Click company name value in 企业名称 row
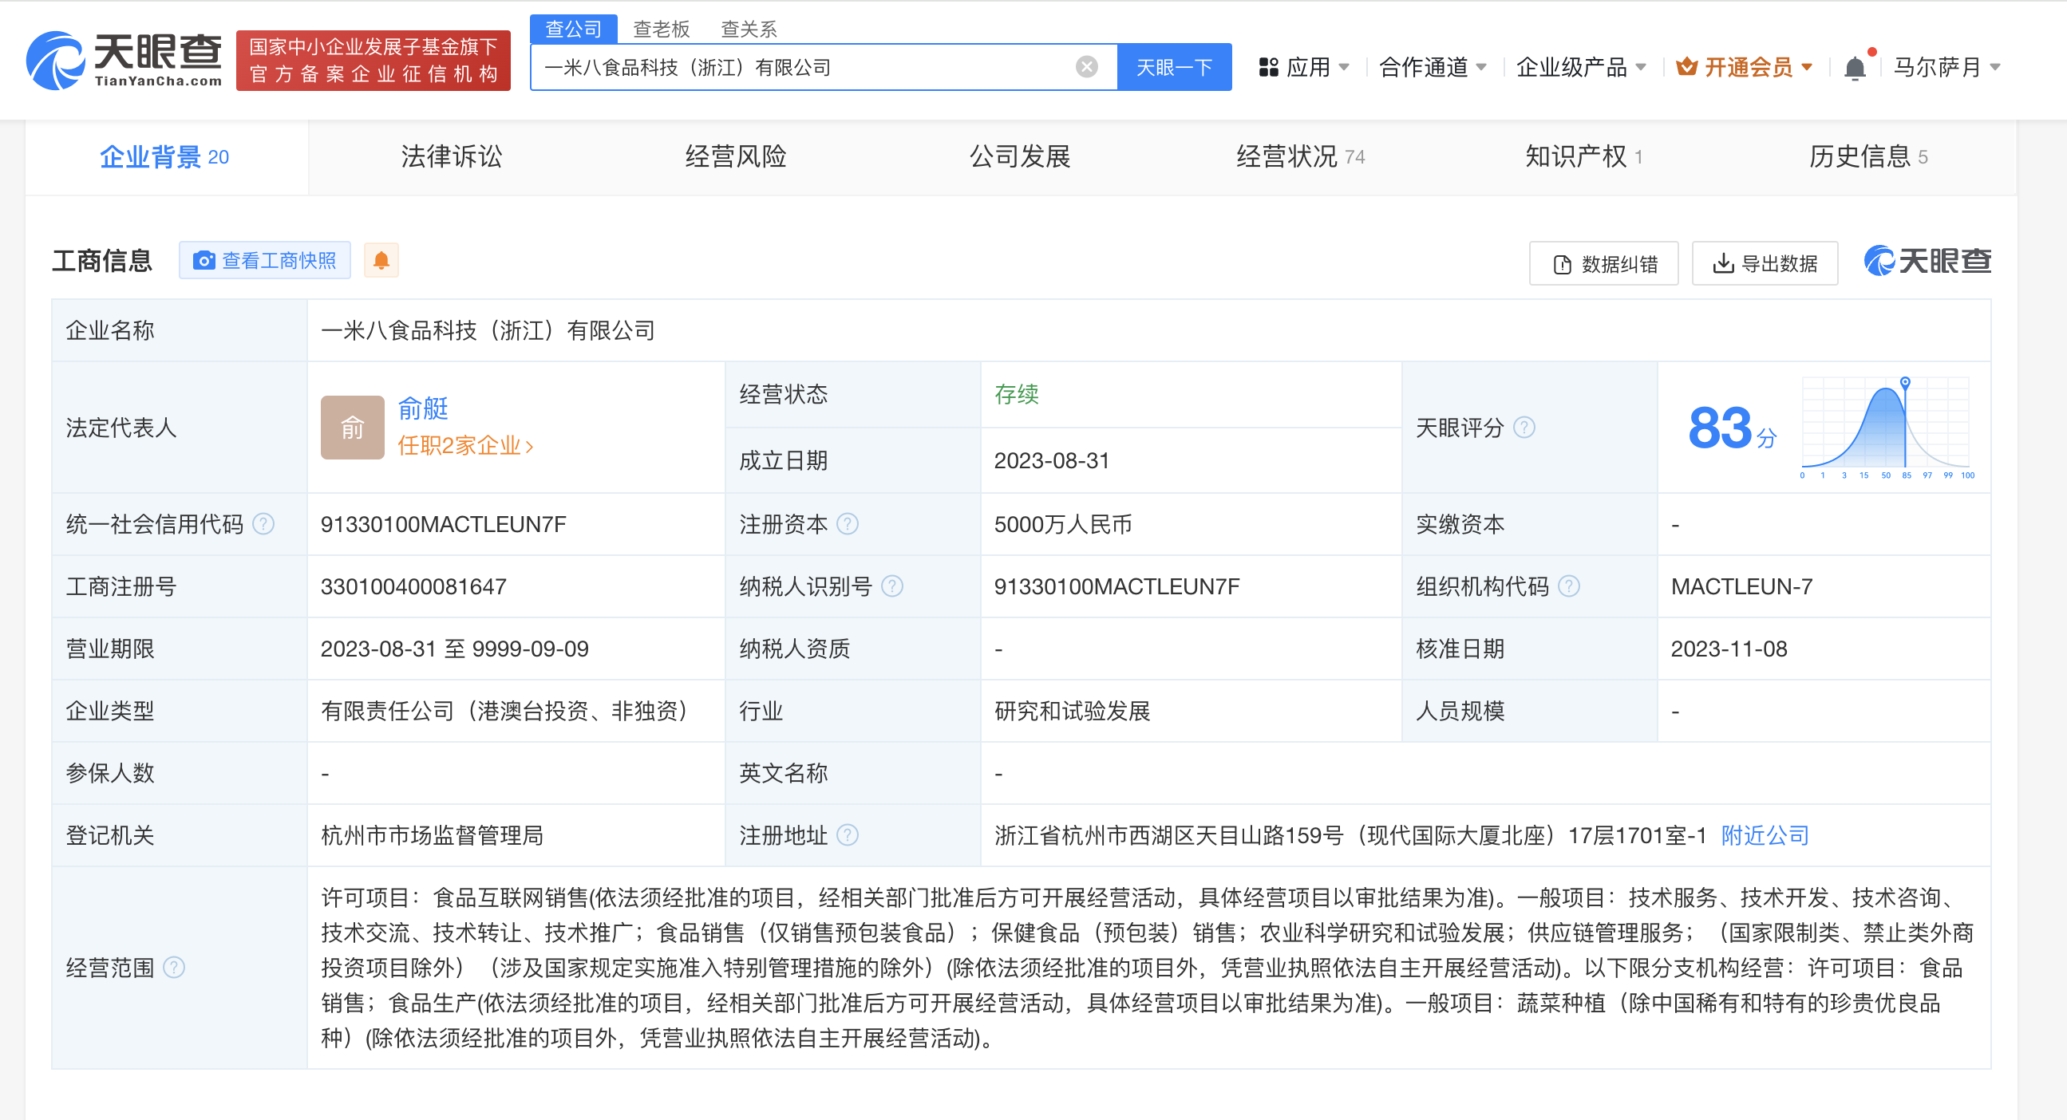The width and height of the screenshot is (2067, 1120). tap(488, 330)
